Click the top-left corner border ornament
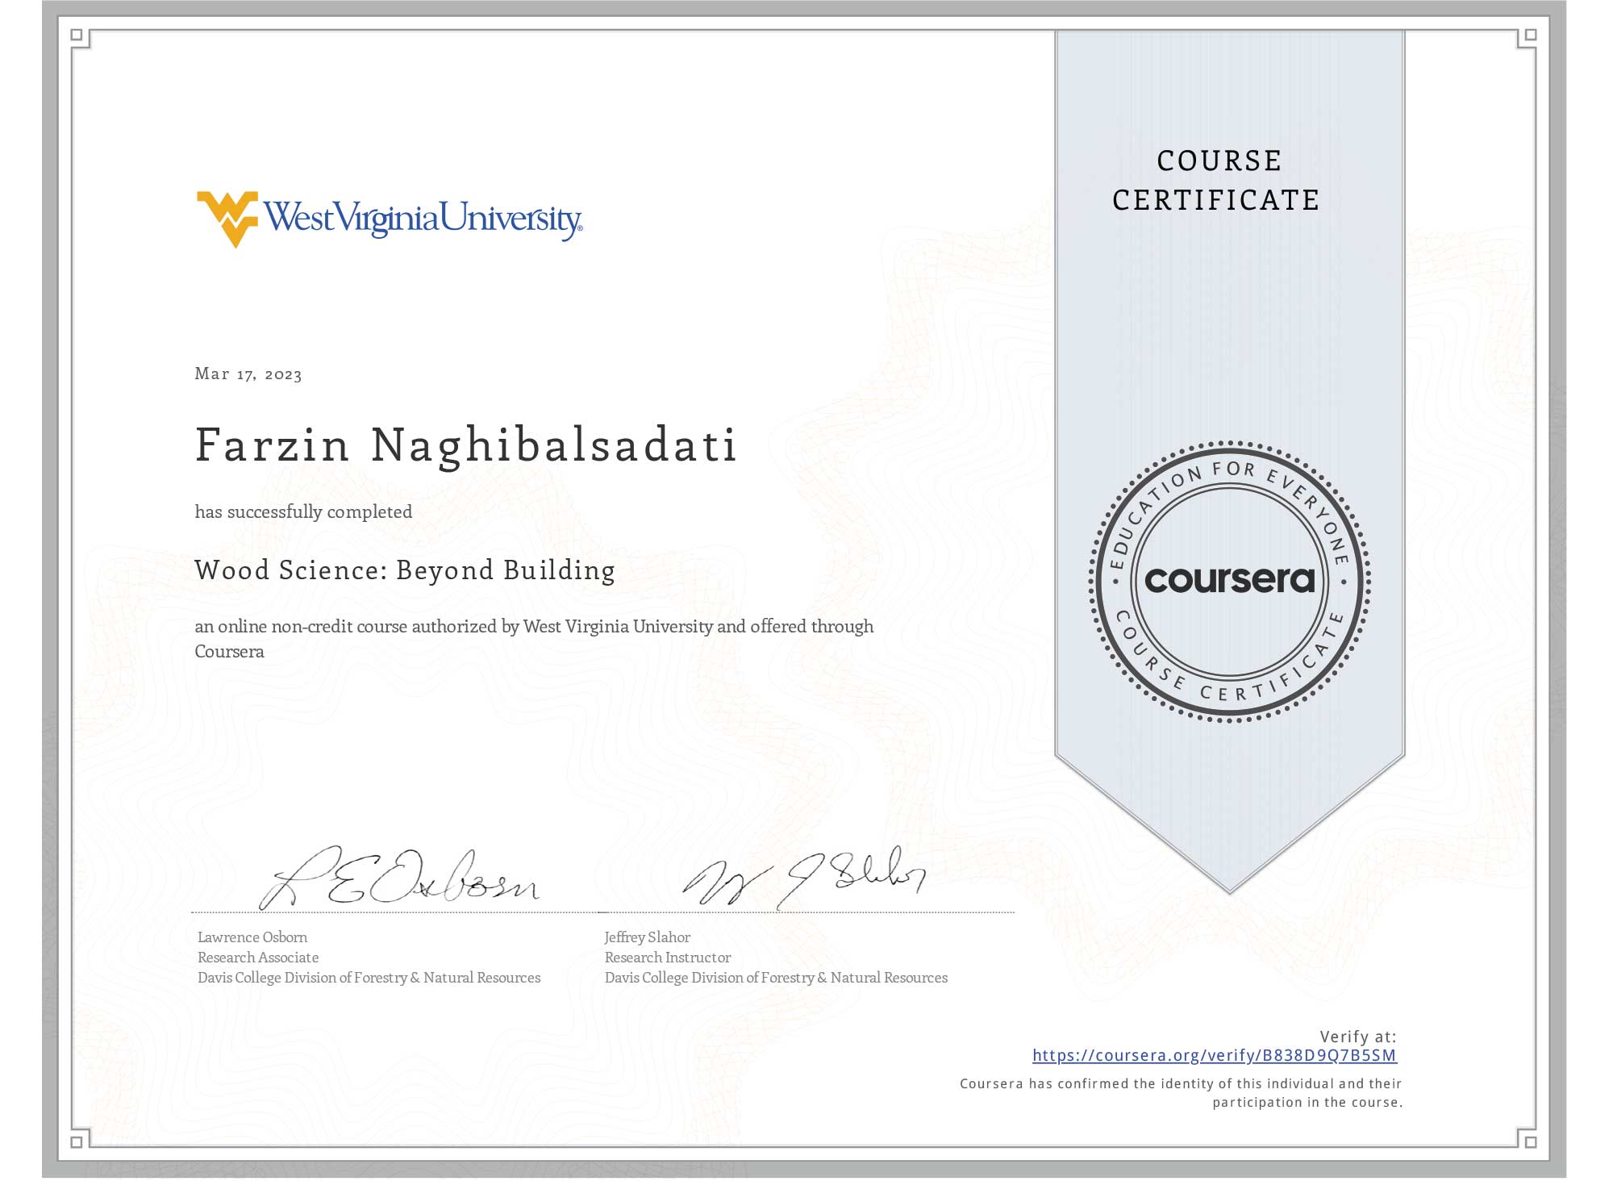The width and height of the screenshot is (1613, 1181). (x=78, y=36)
